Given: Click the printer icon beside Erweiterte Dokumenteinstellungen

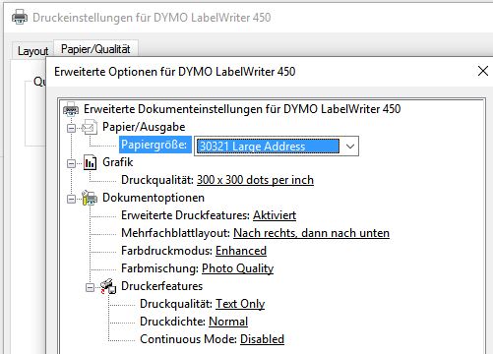Looking at the screenshot, I should point(71,109).
